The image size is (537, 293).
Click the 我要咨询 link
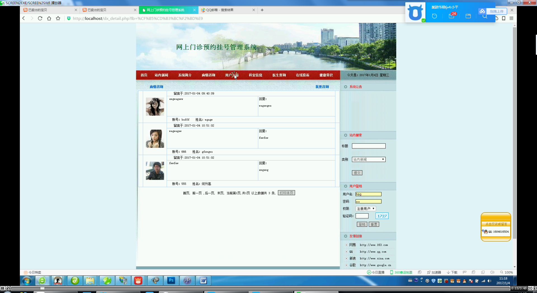pos(322,87)
